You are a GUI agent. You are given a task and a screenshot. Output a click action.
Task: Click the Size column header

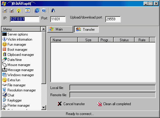(x=88, y=40)
